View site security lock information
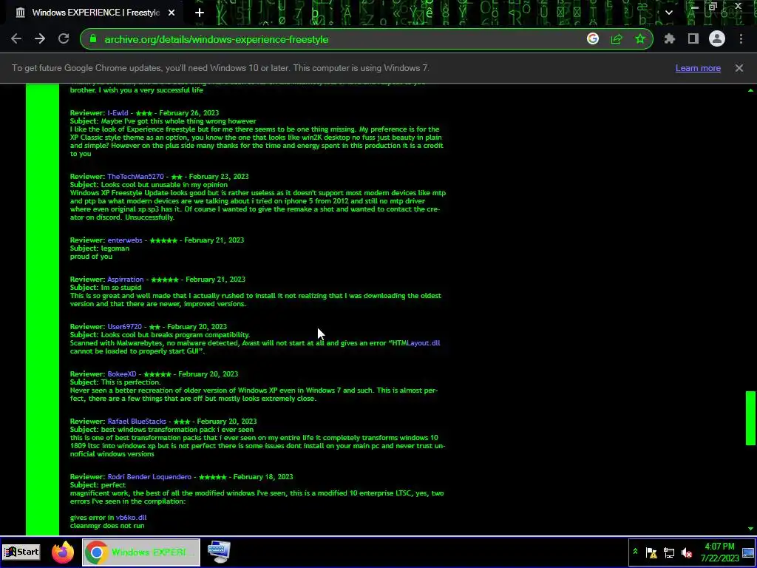This screenshot has height=568, width=757. 93,39
